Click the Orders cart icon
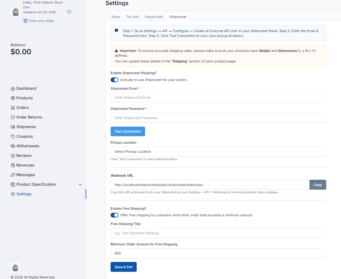The width and height of the screenshot is (341, 279). click(13, 107)
